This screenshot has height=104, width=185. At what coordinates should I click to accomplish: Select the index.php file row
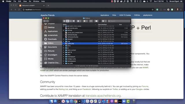97,44
